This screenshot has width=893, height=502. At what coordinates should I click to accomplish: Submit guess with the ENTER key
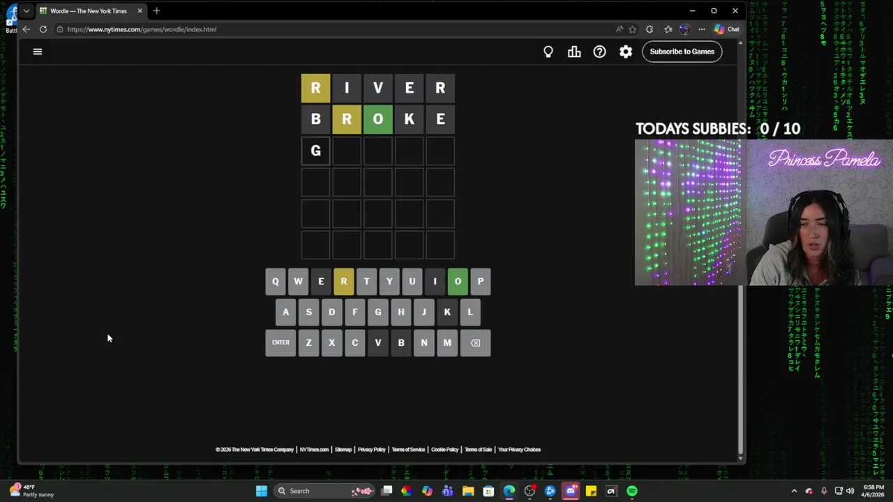280,343
